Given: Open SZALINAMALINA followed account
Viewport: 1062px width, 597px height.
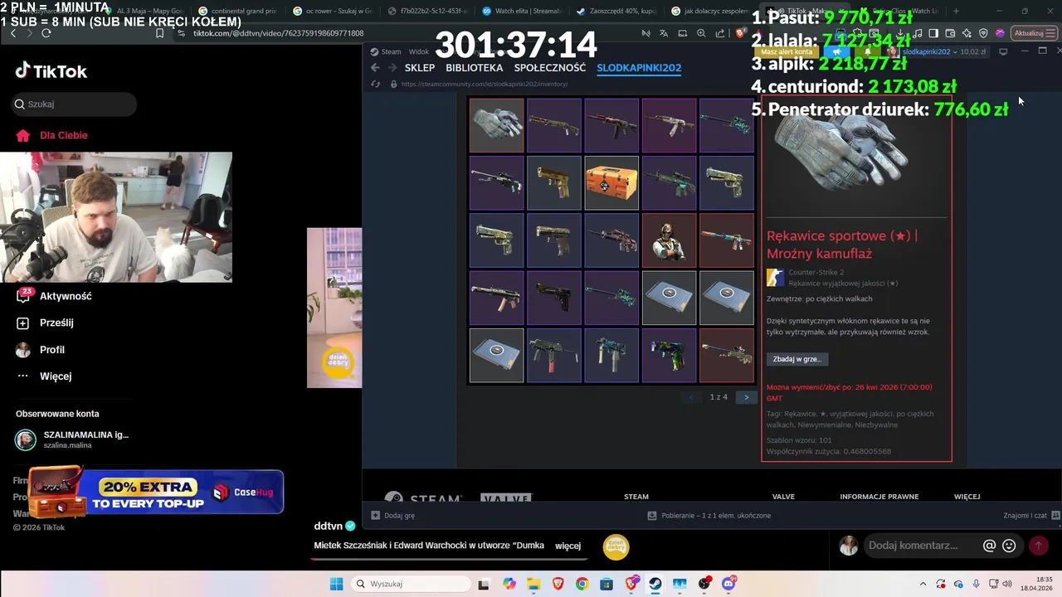Looking at the screenshot, I should [71, 439].
